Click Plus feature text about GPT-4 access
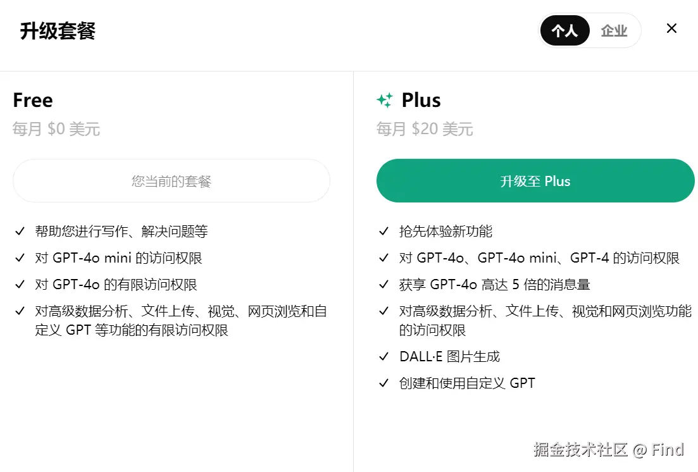Image resolution: width=698 pixels, height=472 pixels. click(539, 258)
